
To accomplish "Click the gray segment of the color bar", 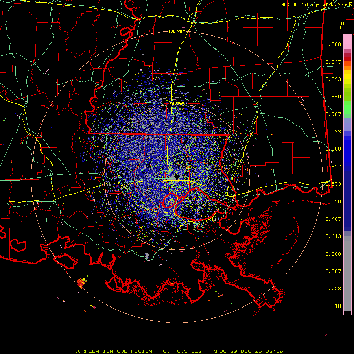I will click(347, 273).
